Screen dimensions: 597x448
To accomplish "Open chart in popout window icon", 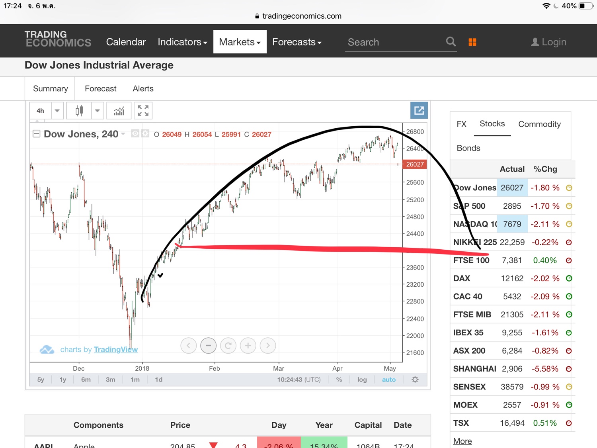I will pyautogui.click(x=419, y=110).
